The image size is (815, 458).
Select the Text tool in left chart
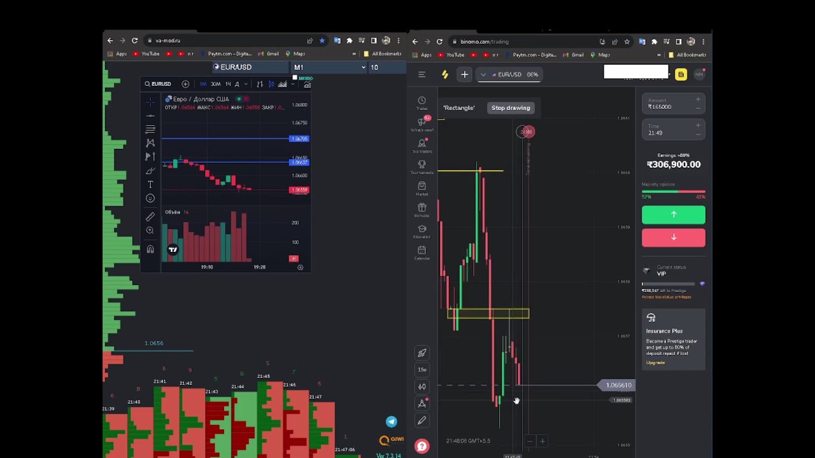[150, 184]
